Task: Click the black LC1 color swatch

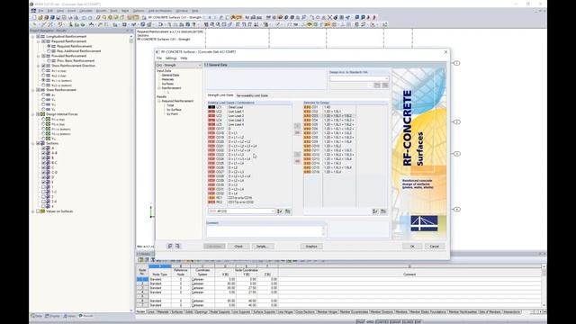Action: click(211, 107)
